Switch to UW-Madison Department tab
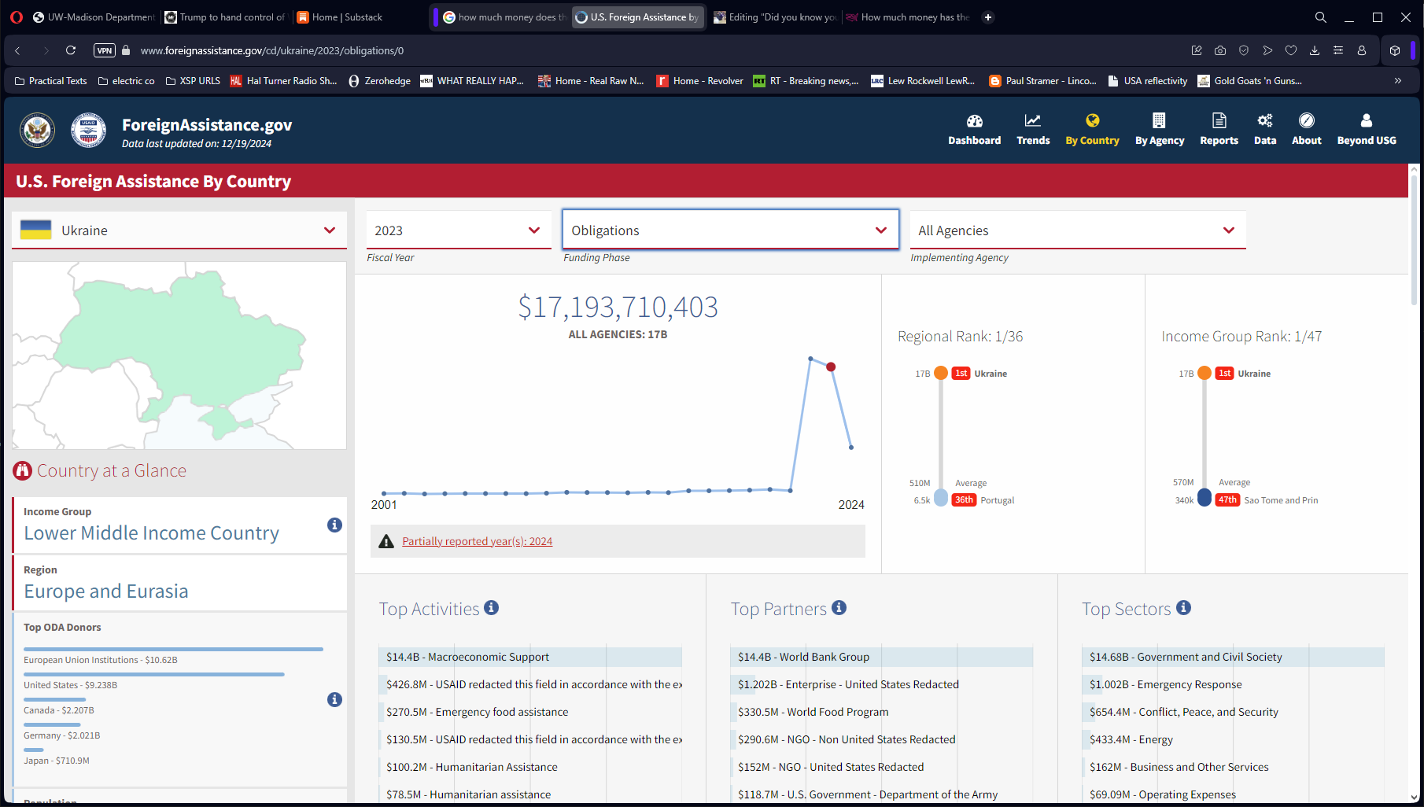1424x807 pixels. (x=94, y=17)
